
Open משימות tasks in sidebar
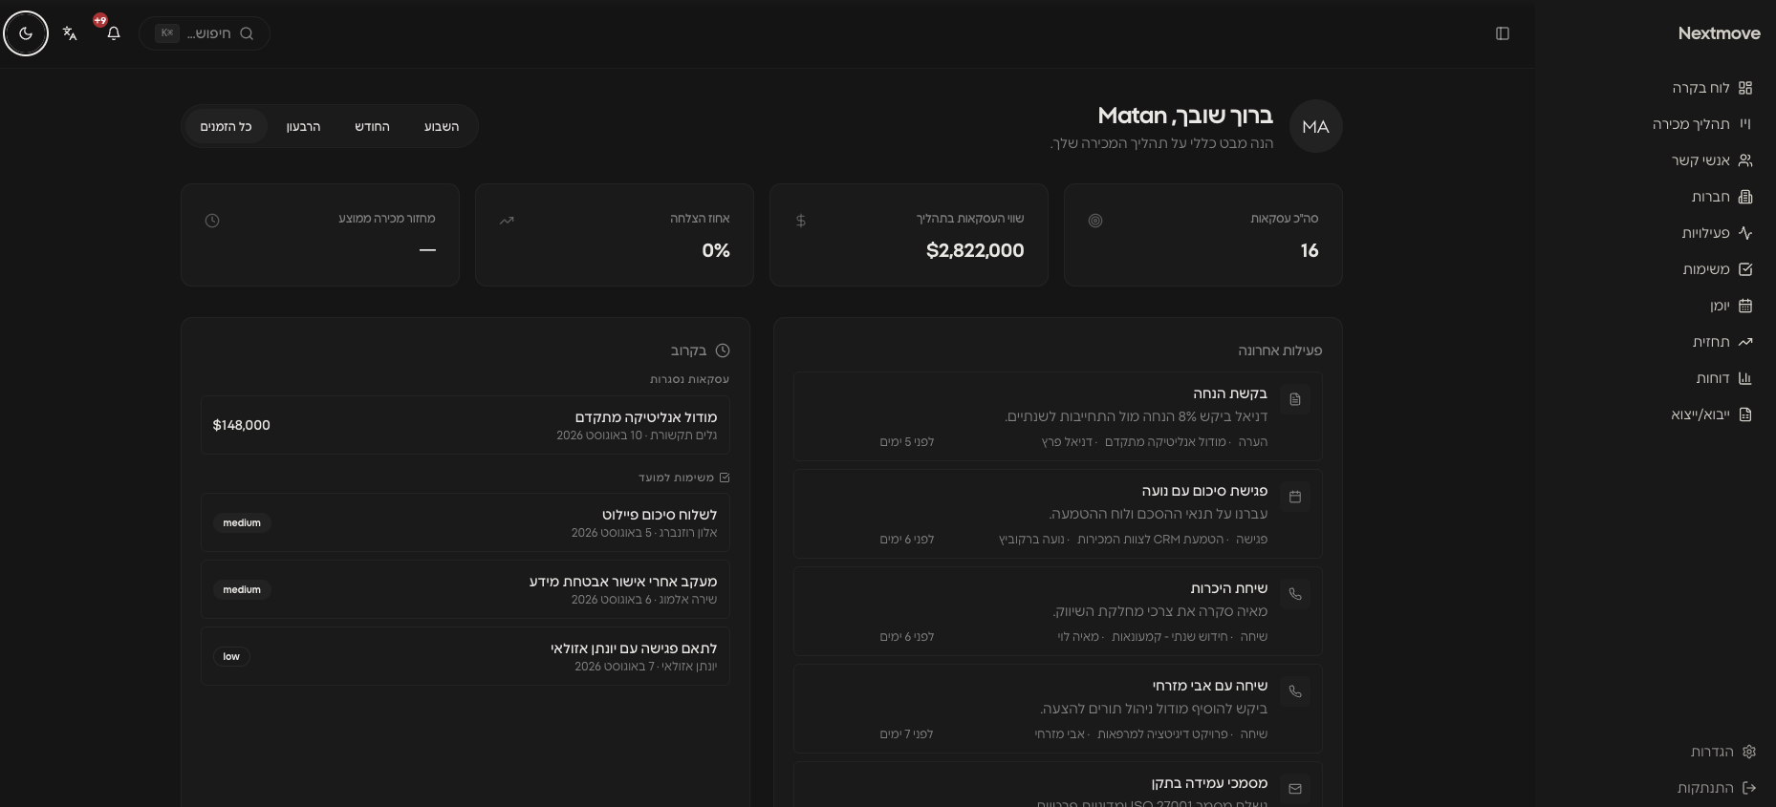tap(1718, 269)
